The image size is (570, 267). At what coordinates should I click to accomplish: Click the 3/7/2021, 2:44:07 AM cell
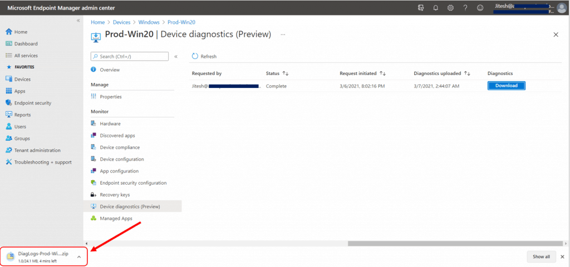point(436,86)
